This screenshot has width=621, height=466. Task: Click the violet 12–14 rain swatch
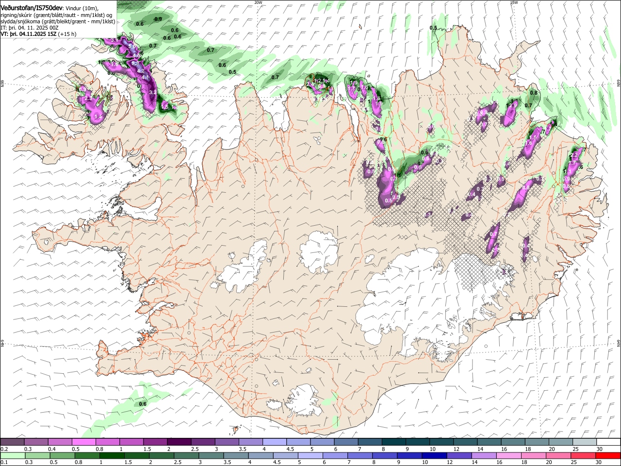coord(459,455)
